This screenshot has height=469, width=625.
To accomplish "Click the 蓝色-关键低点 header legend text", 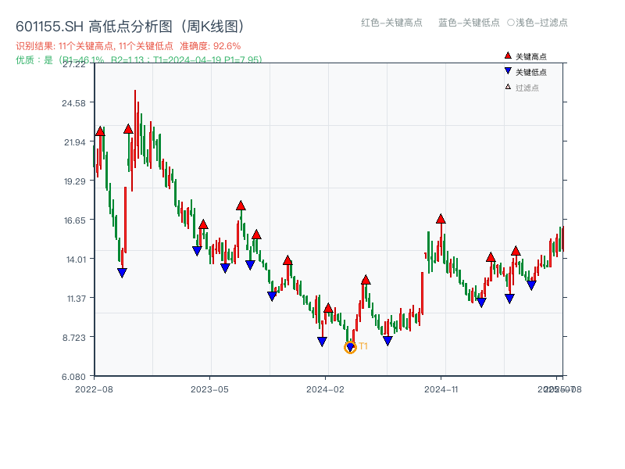I will click(x=469, y=23).
